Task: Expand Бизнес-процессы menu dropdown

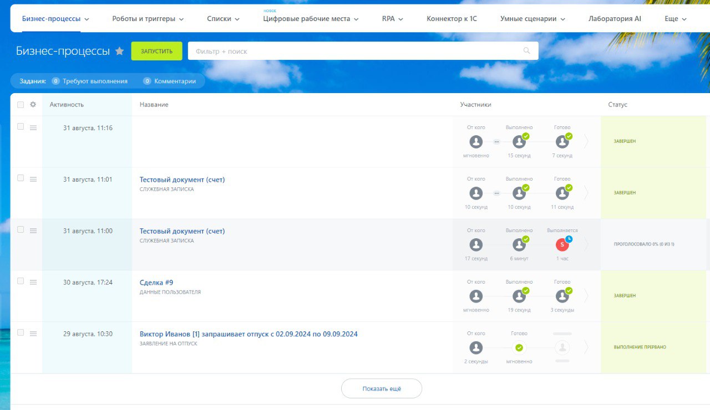Action: pos(87,19)
